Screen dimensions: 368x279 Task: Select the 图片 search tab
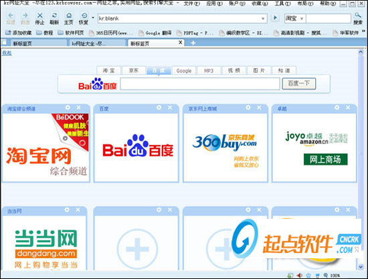point(259,71)
